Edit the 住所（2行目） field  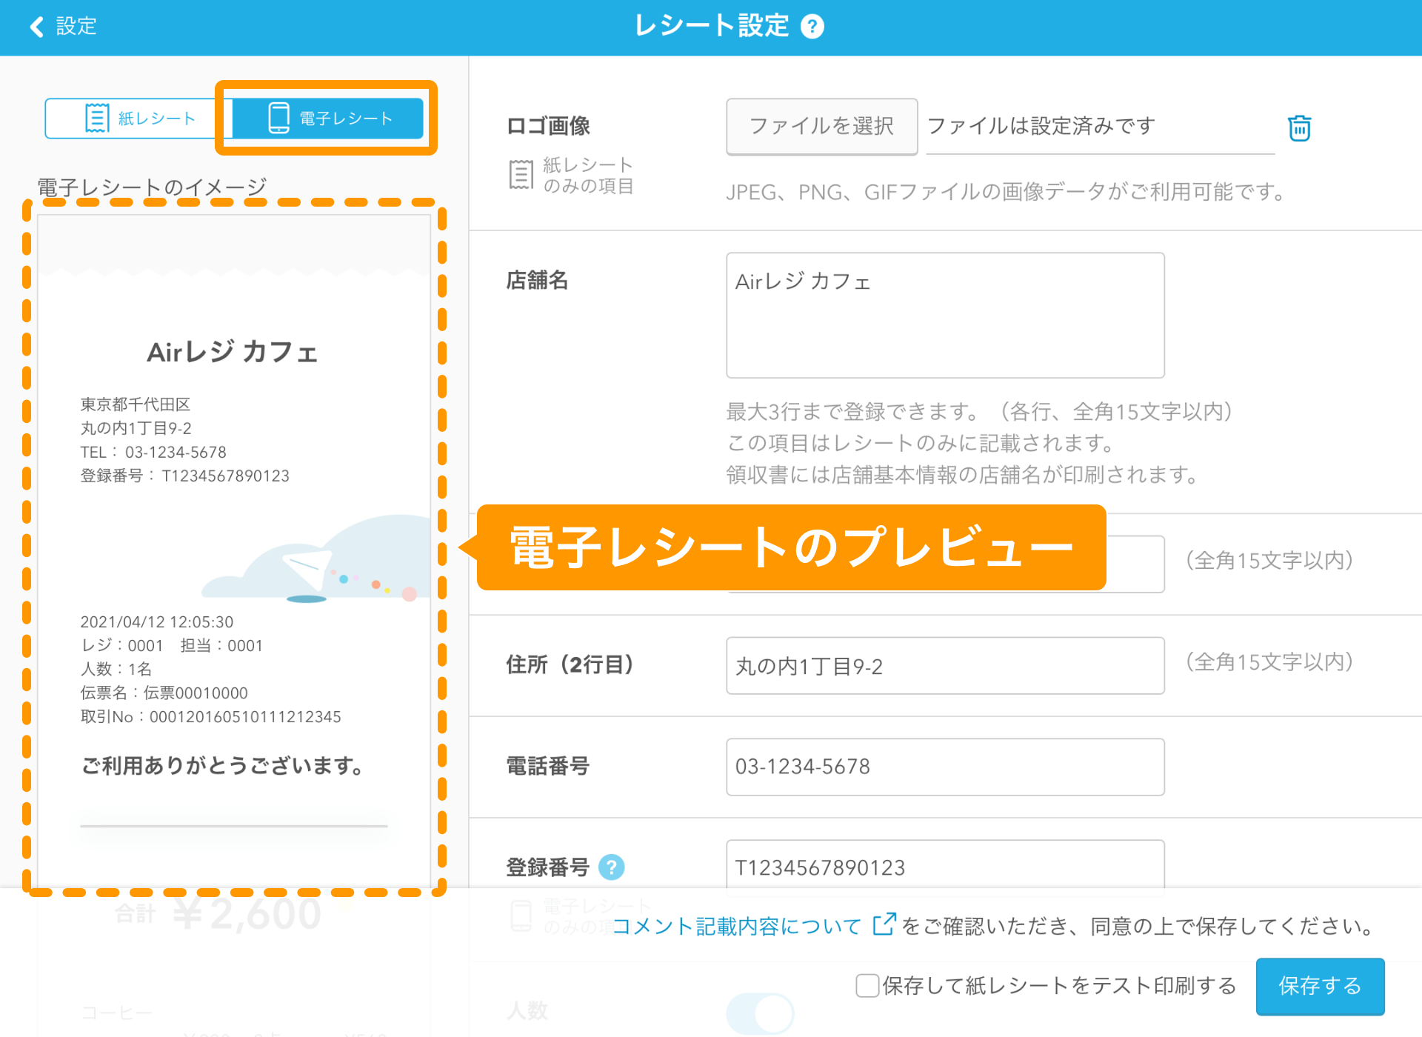point(945,666)
